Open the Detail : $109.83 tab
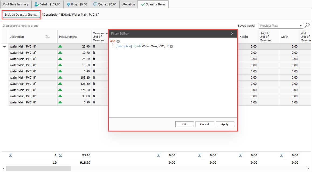 click(47, 4)
